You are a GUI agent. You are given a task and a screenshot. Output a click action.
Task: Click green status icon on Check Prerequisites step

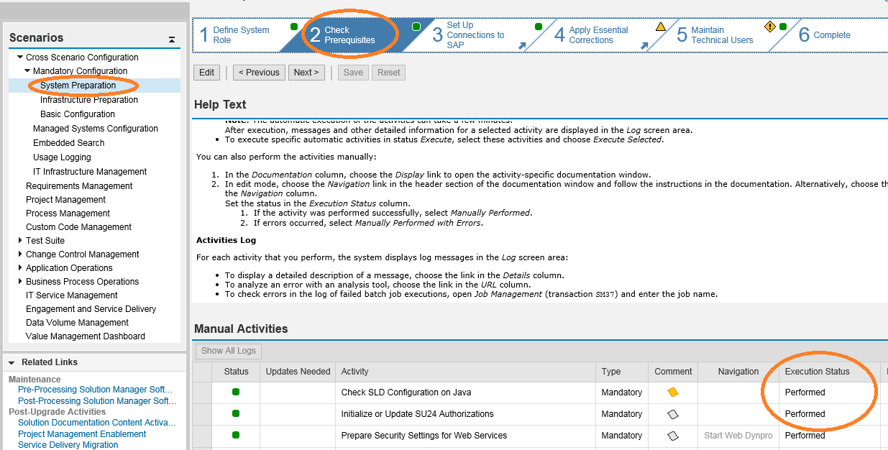(416, 27)
